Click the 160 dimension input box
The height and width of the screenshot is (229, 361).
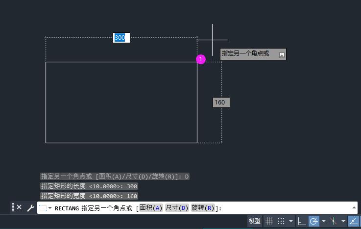pyautogui.click(x=221, y=102)
